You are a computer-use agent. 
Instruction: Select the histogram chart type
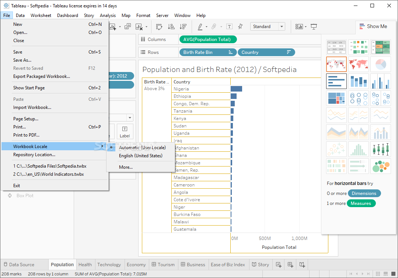click(359, 149)
